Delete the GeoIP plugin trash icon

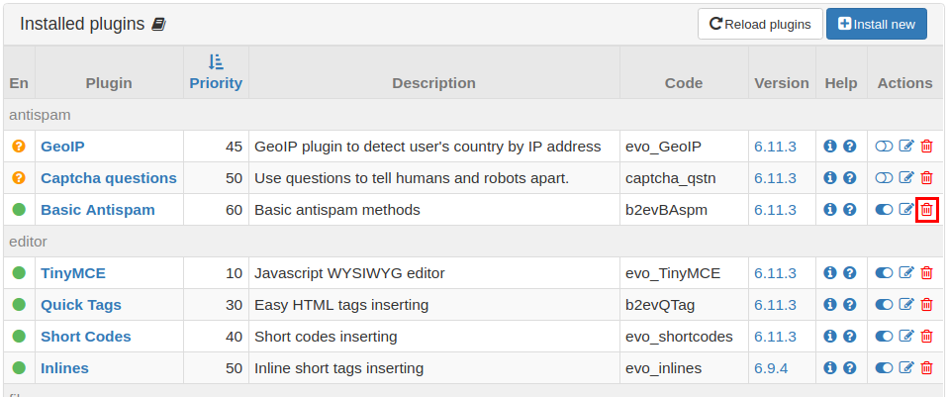pyautogui.click(x=926, y=146)
